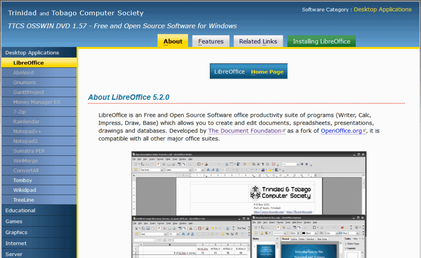The image size is (421, 258).
Task: Open GanttProject in the sidebar
Action: 39,92
